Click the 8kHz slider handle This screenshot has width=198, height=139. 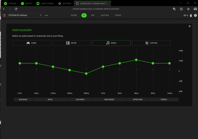[x=153, y=63]
